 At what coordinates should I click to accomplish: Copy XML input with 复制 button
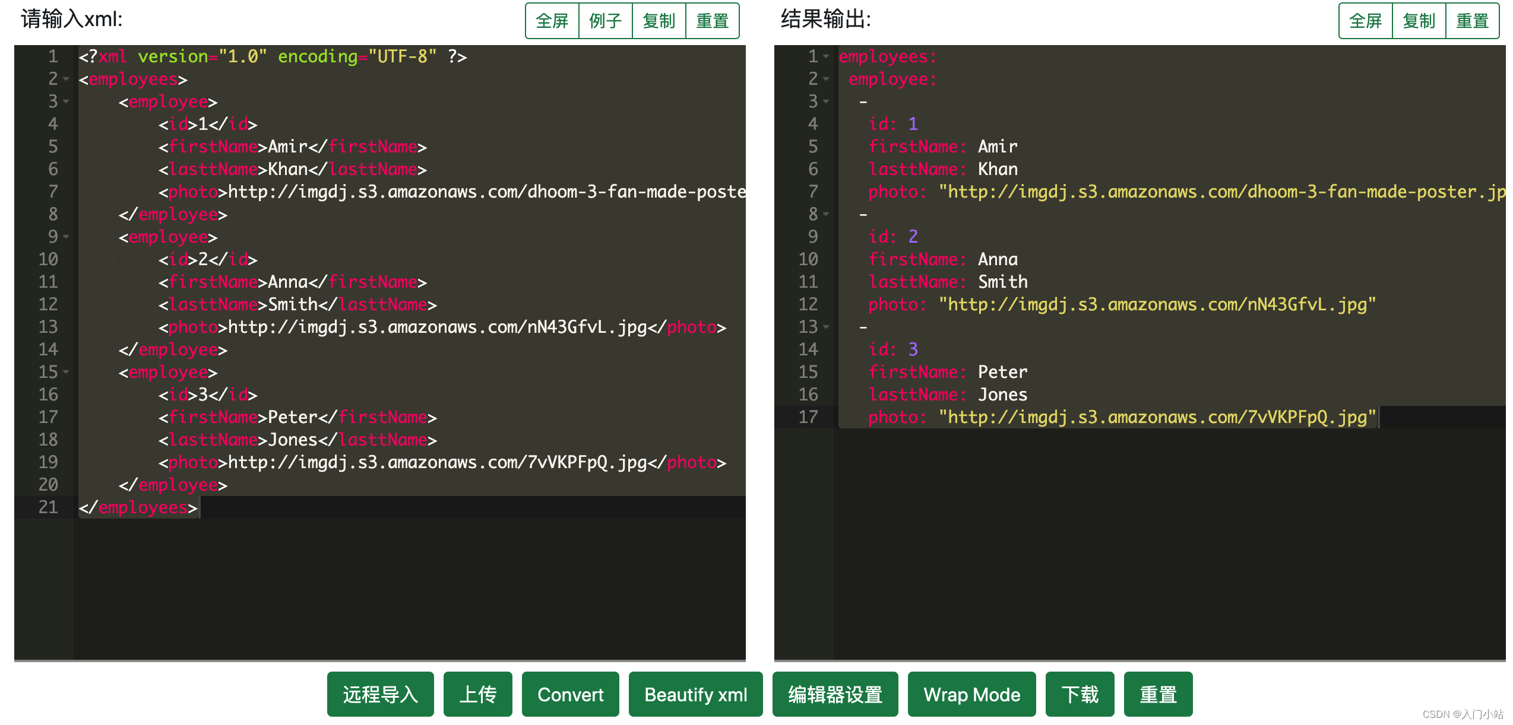[x=659, y=21]
